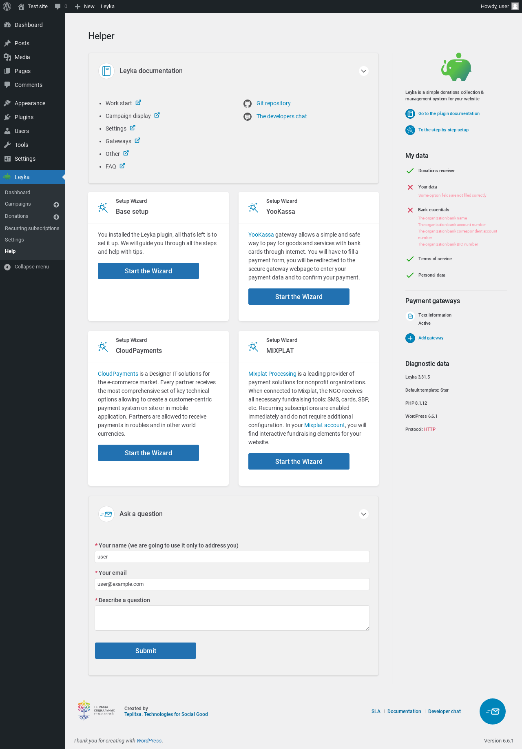Click the Teplitsa logo in the footer

(x=96, y=710)
